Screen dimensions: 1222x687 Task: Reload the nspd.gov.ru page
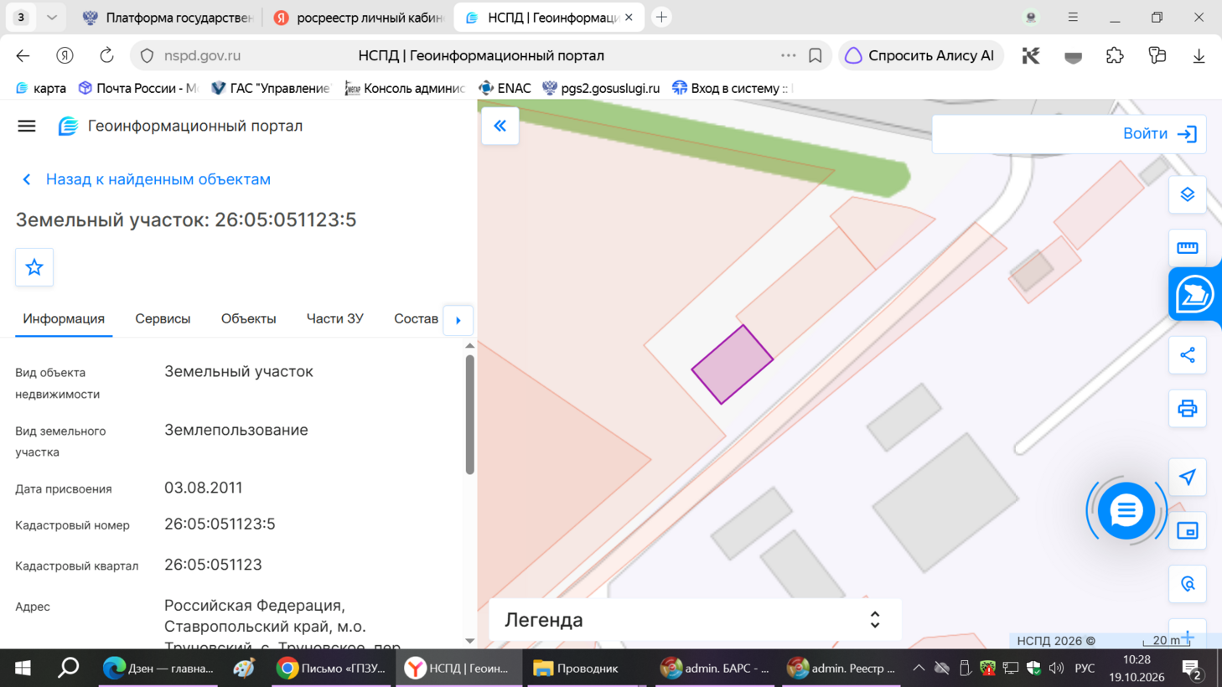point(106,56)
